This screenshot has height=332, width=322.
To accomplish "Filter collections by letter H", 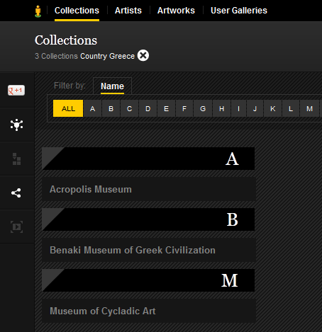I will [222, 108].
